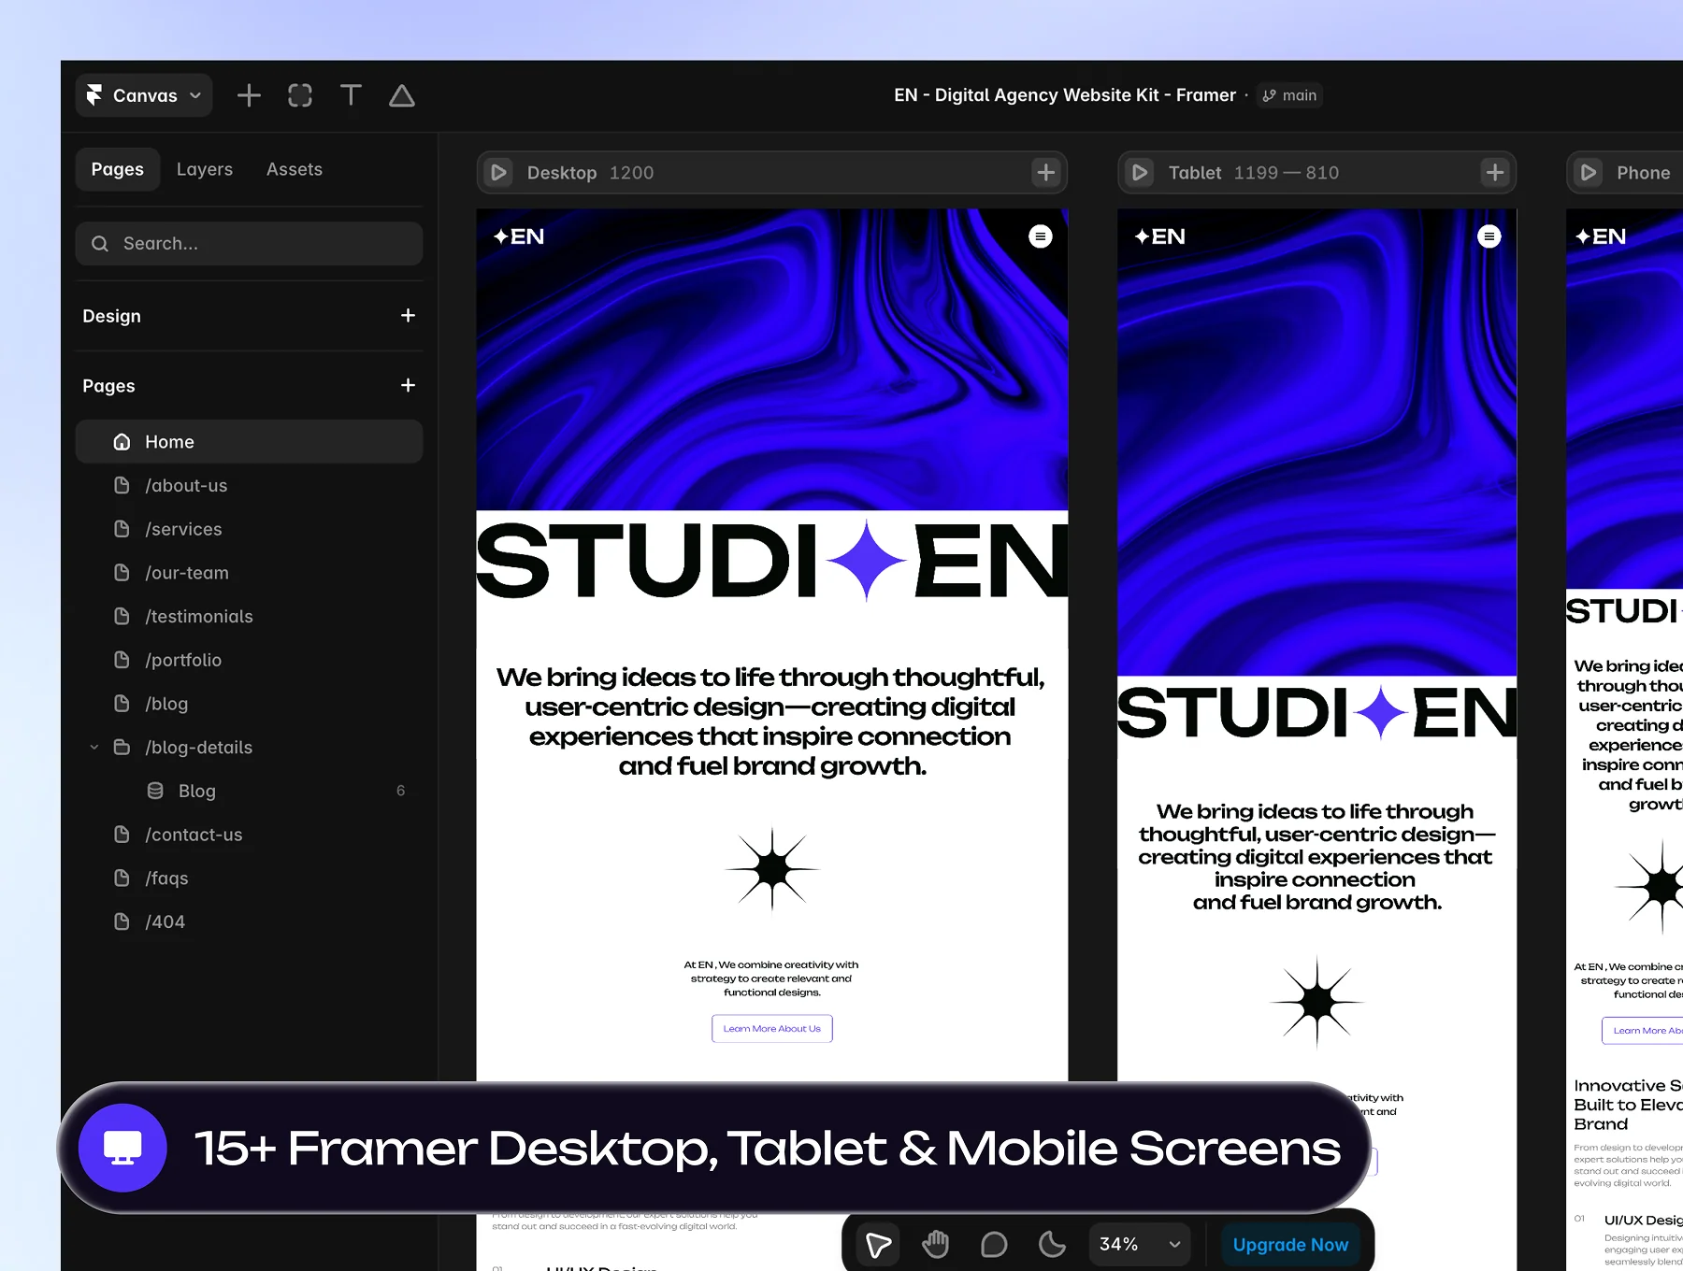
Task: Switch to the Layers tab
Action: (x=205, y=169)
